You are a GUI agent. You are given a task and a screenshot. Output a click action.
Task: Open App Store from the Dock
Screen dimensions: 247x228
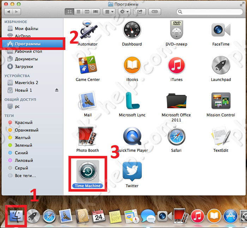tap(230, 216)
